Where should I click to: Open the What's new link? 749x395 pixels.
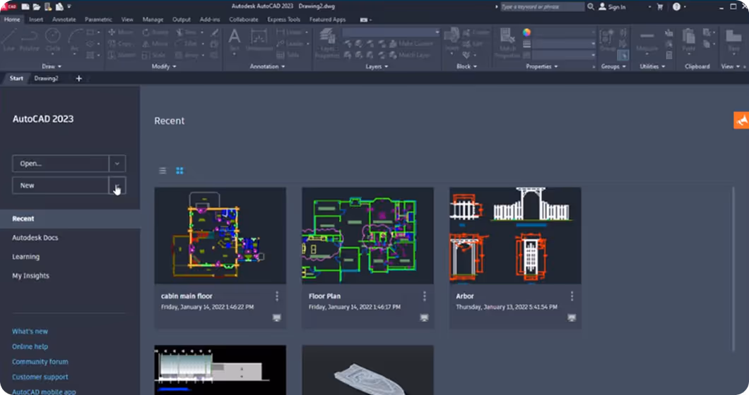tap(30, 331)
